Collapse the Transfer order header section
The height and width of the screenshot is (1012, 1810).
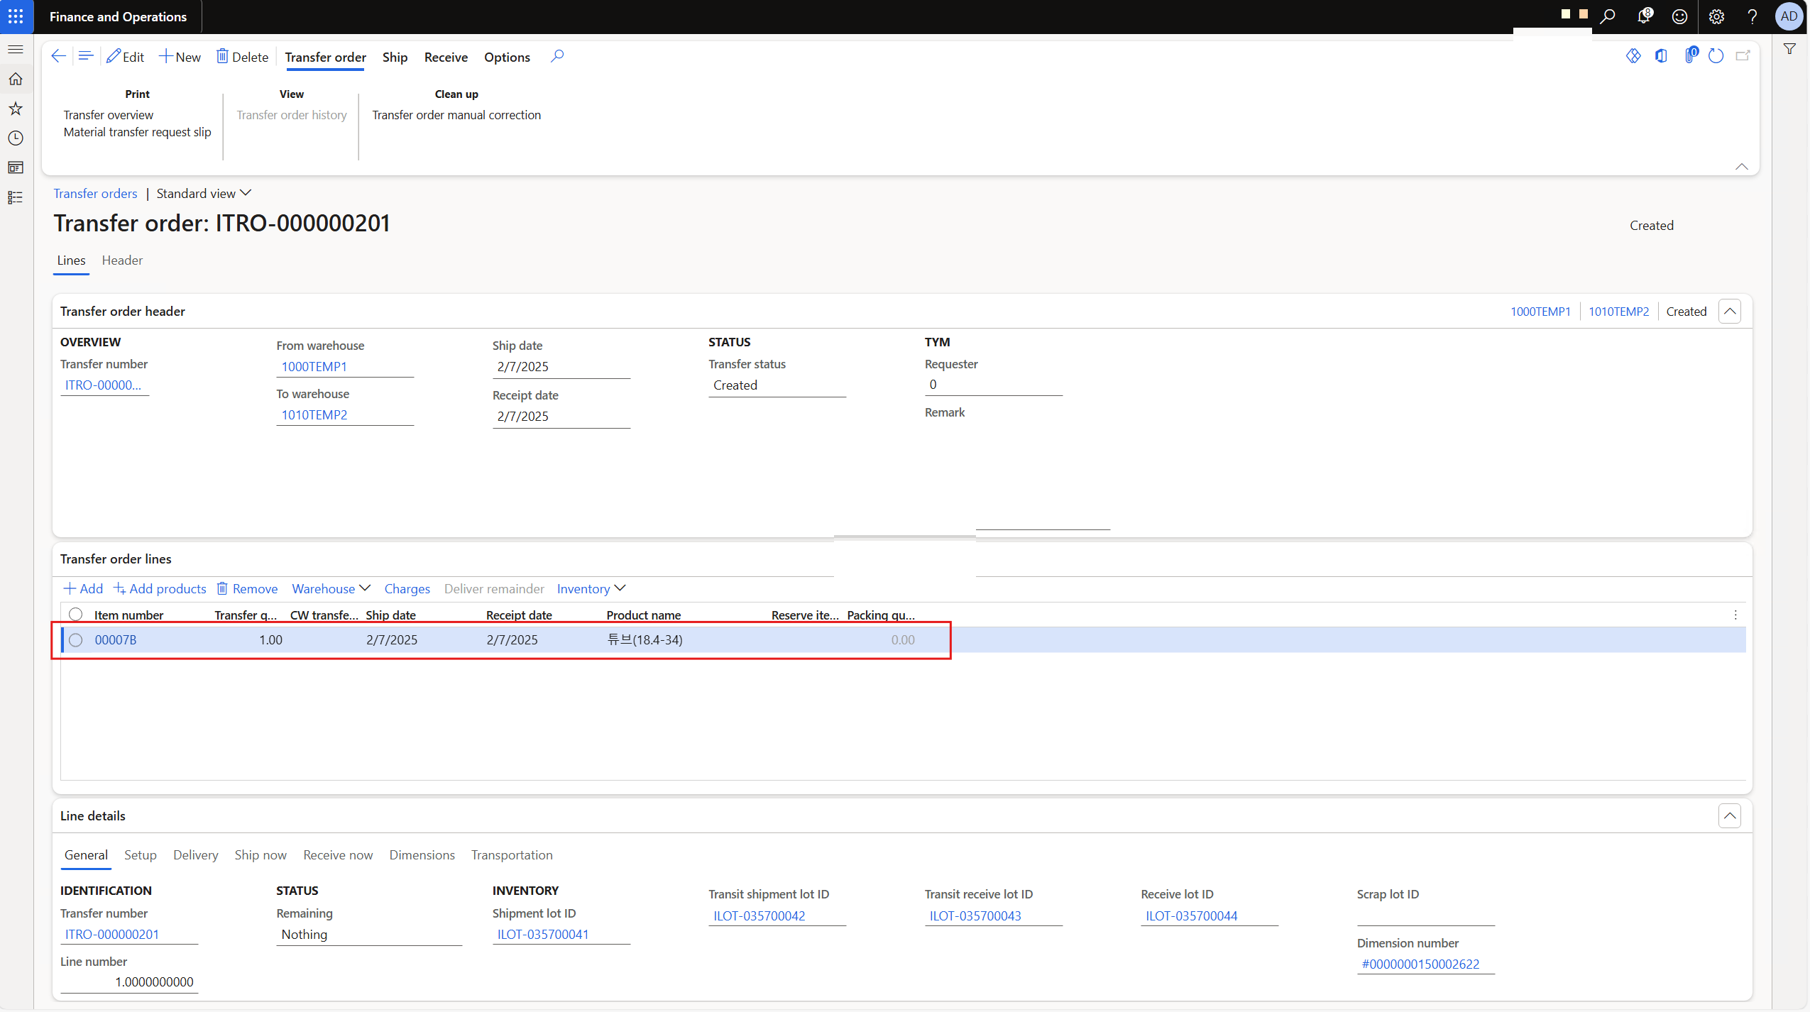(1730, 312)
